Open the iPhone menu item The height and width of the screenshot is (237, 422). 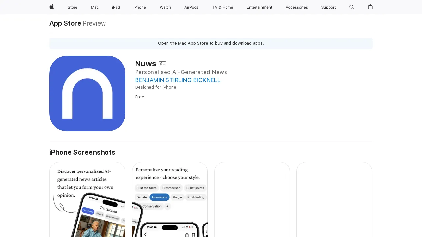pos(140,7)
